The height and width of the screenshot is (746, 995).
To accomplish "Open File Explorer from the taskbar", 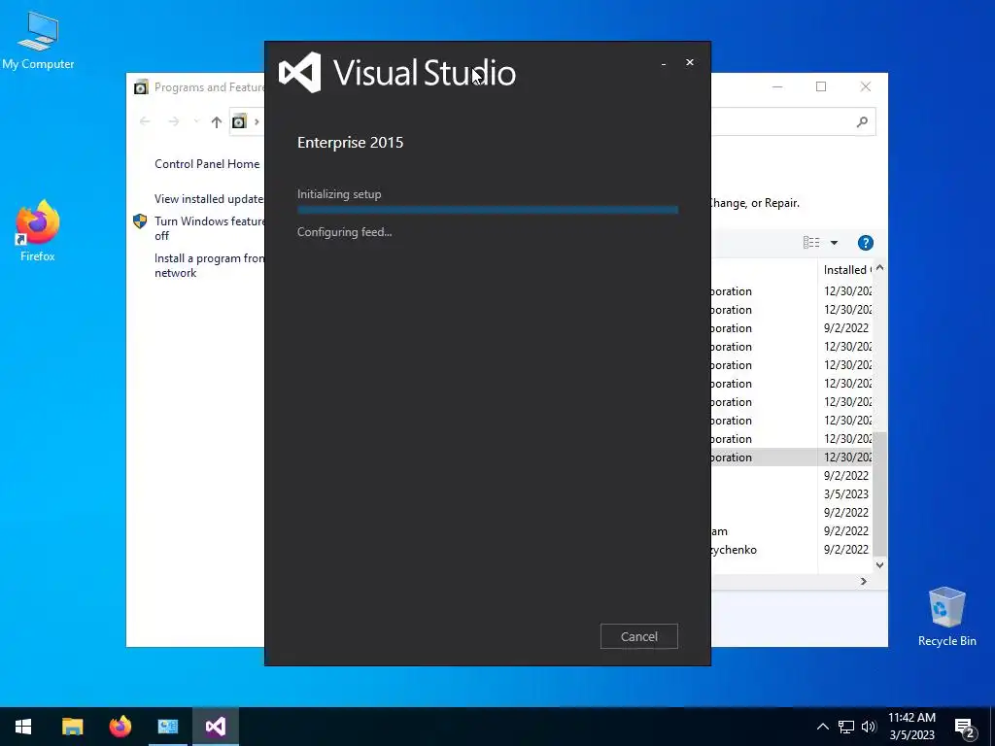I will 72,727.
